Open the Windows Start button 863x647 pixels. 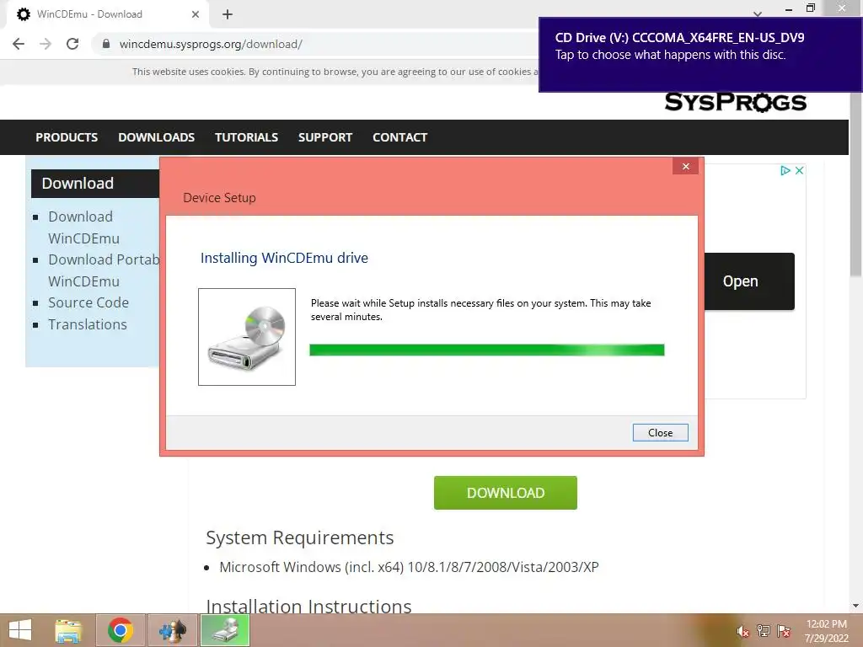[20, 630]
